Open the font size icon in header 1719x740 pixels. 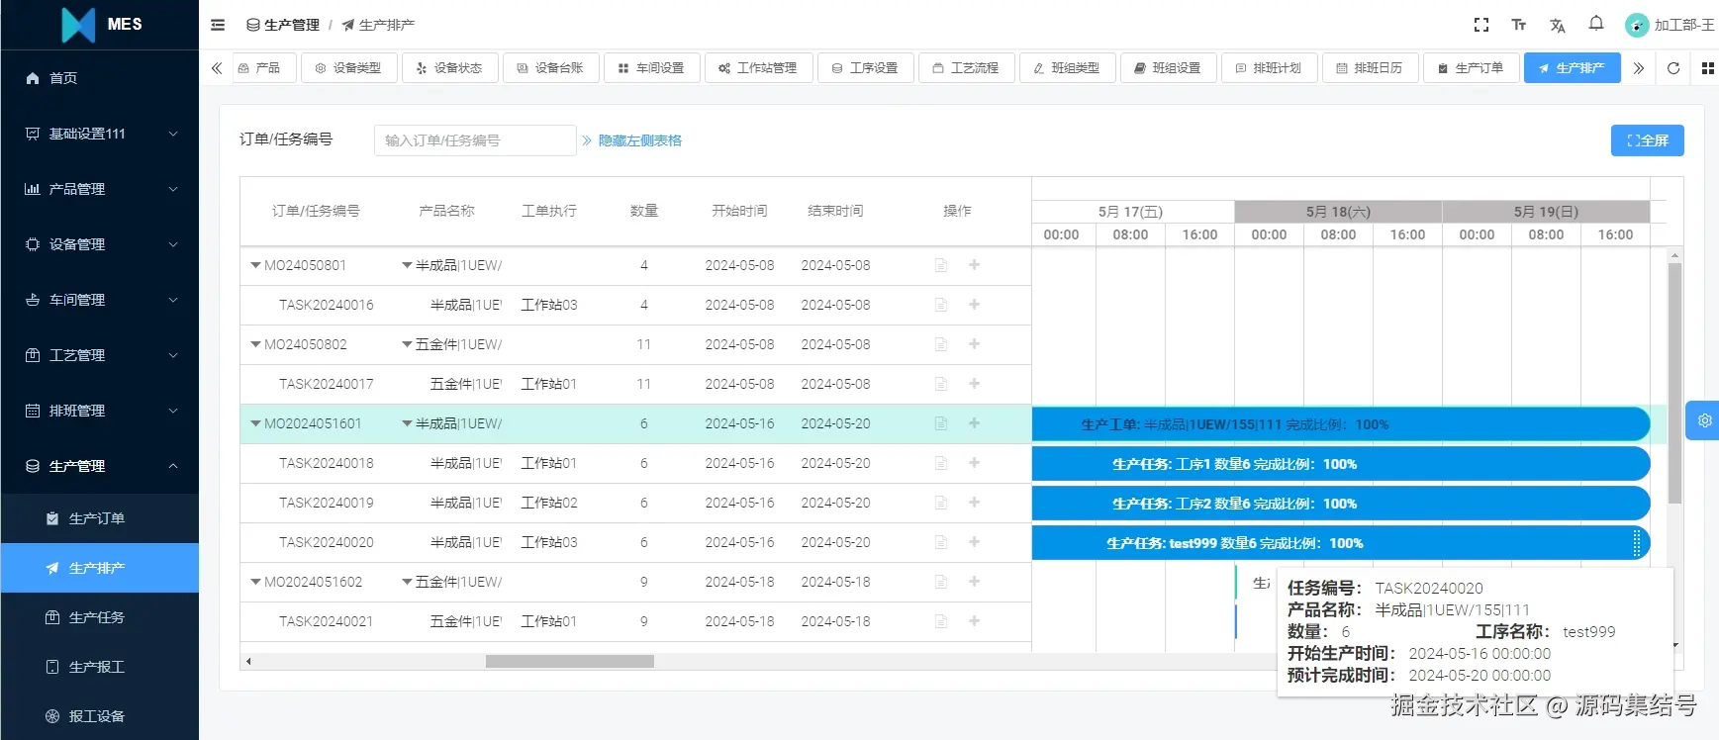click(x=1519, y=25)
